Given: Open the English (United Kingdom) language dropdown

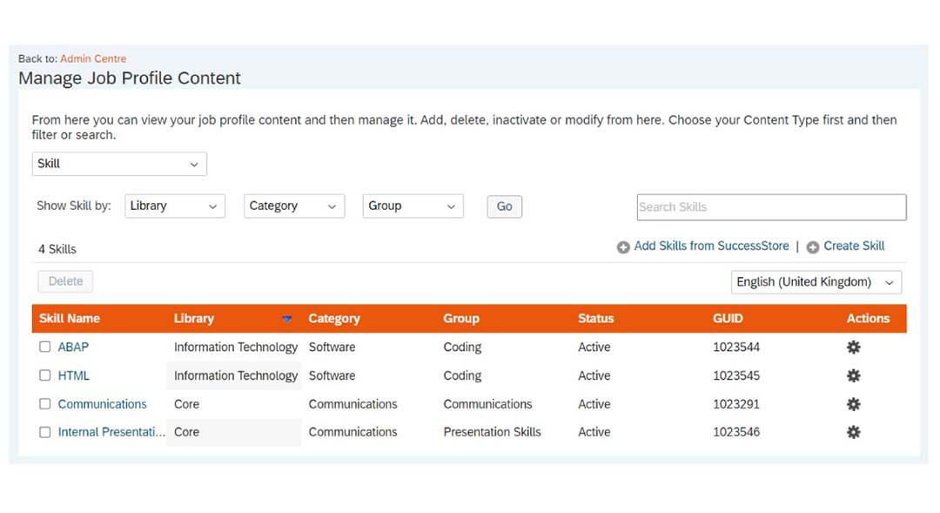Looking at the screenshot, I should coord(816,281).
